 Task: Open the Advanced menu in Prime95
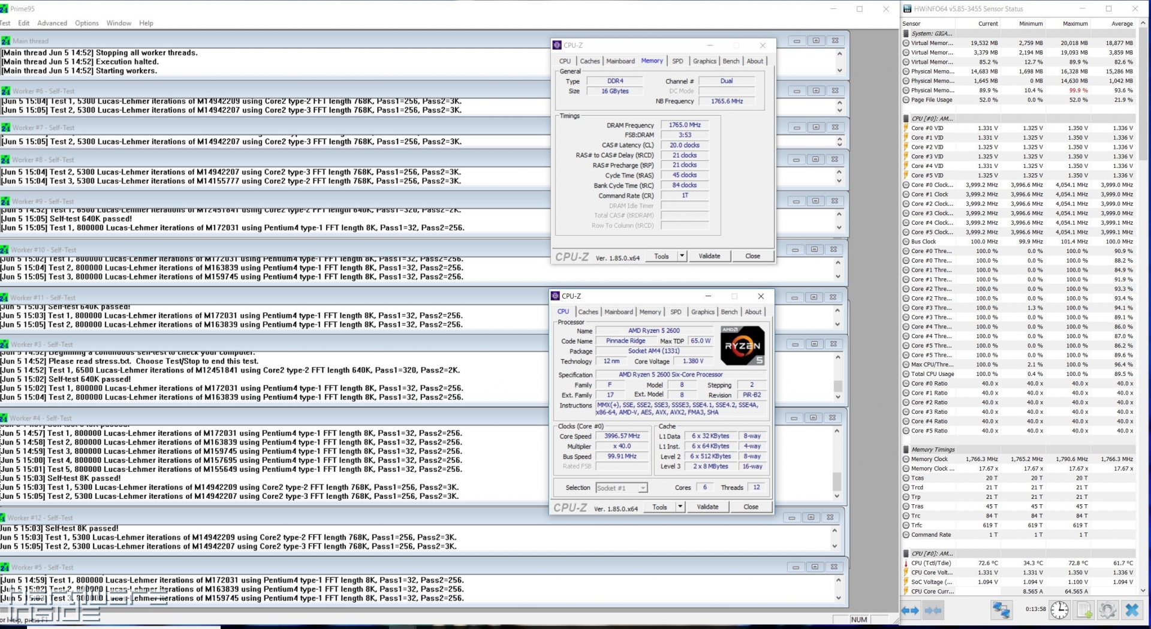pos(52,23)
